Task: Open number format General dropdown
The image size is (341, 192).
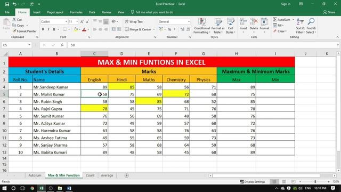Action: coord(189,22)
